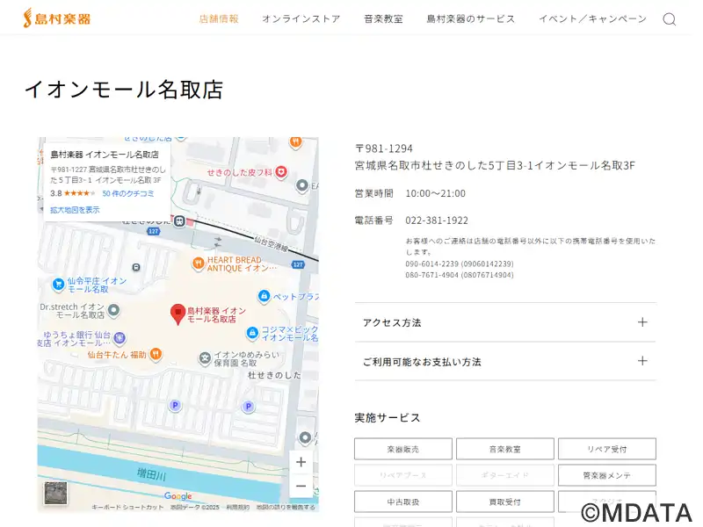Select the リペア受付 service button
Screen dimensions: 703x527
(x=606, y=449)
